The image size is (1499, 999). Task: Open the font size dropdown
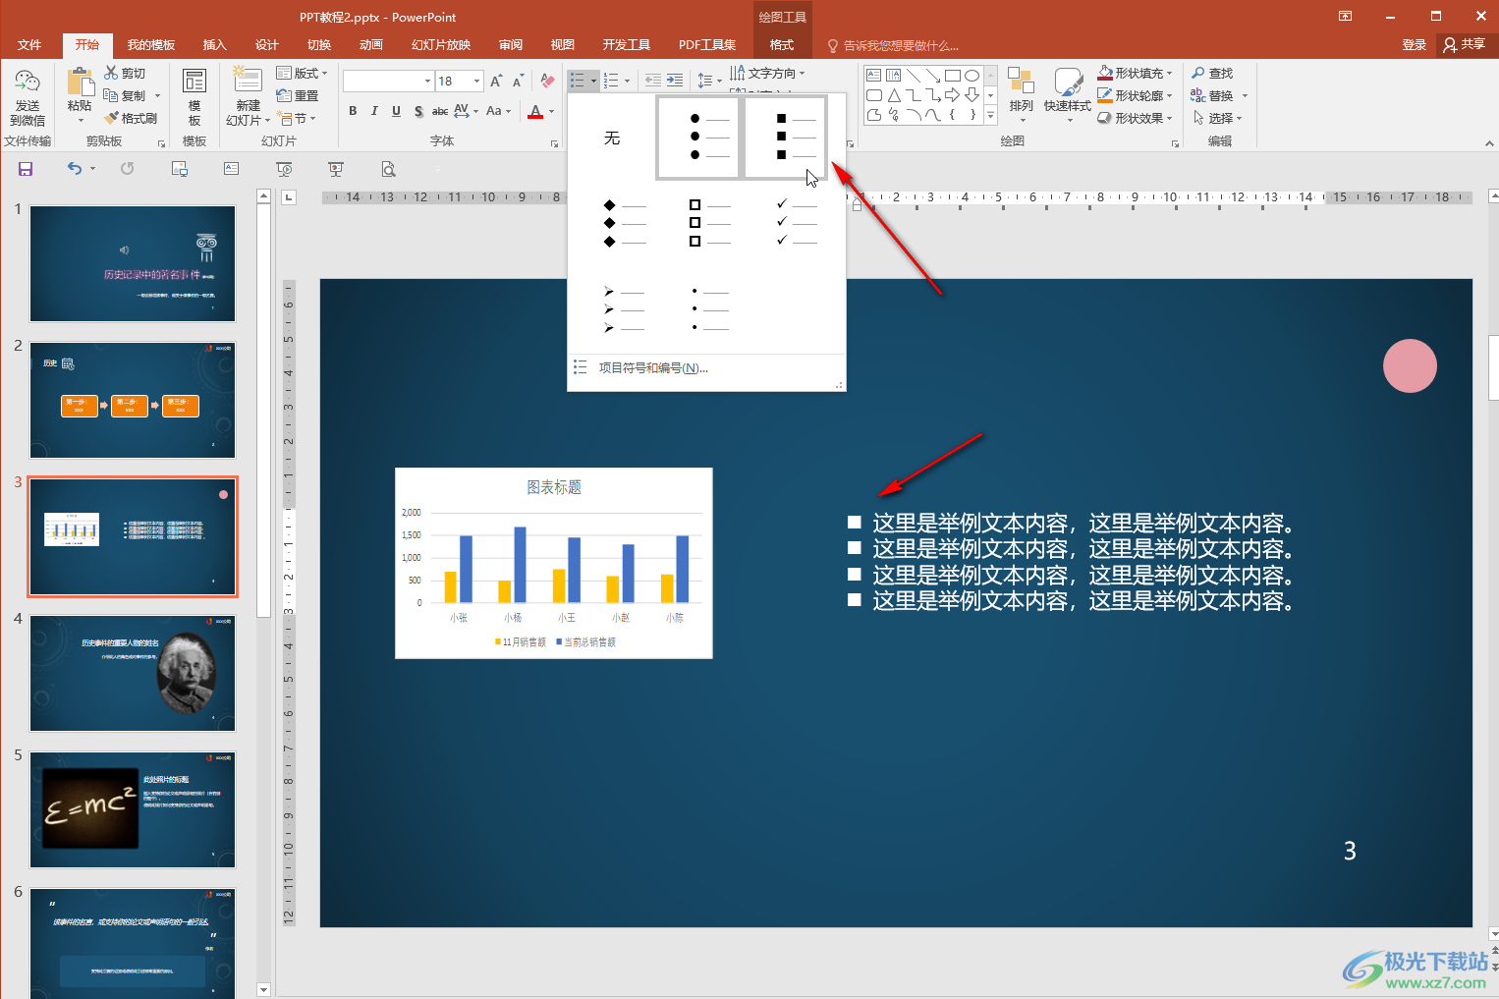[477, 81]
